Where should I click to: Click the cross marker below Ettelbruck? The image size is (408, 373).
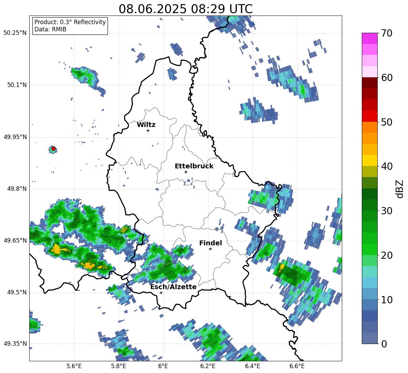(x=186, y=172)
